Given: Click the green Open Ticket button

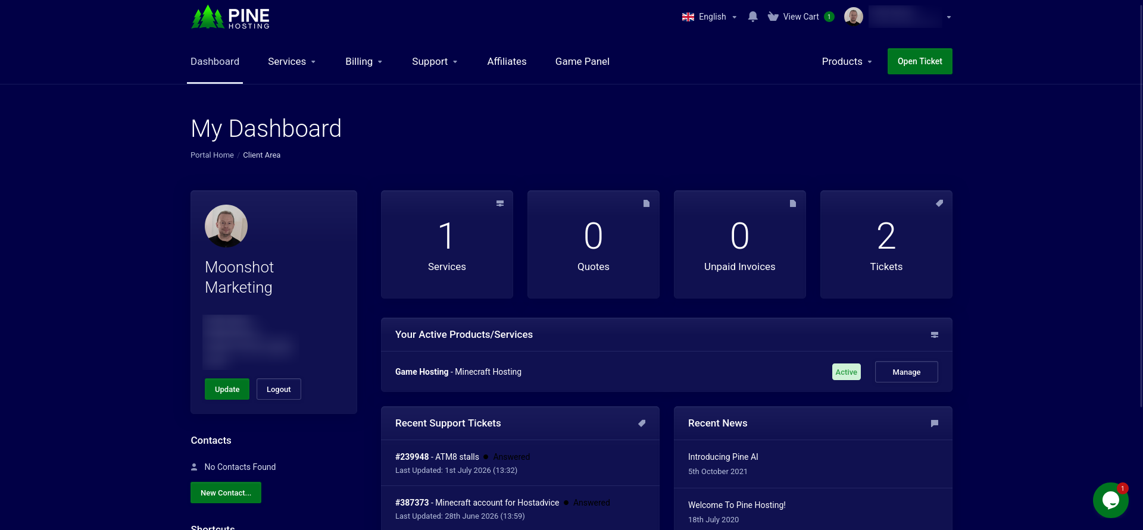Looking at the screenshot, I should 920,61.
